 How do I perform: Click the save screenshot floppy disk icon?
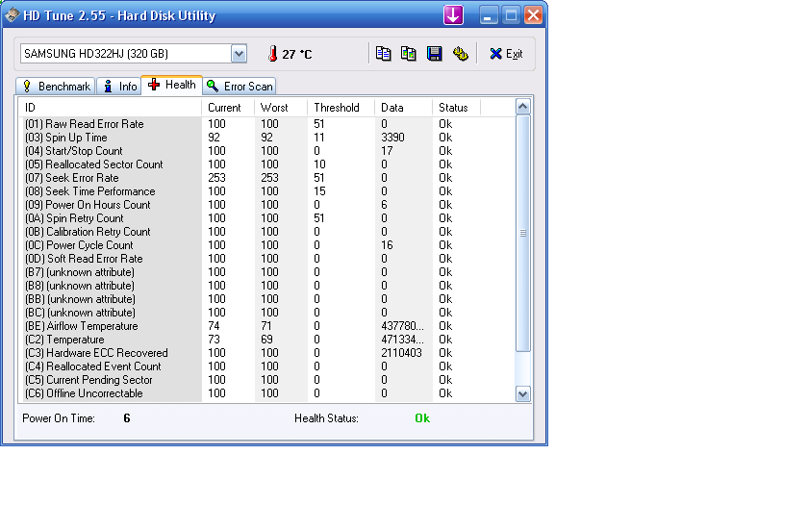[x=435, y=54]
